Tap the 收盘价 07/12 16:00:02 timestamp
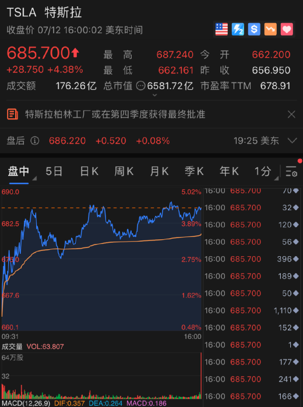Image resolution: width=303 pixels, height=407 pixels. pyautogui.click(x=75, y=30)
